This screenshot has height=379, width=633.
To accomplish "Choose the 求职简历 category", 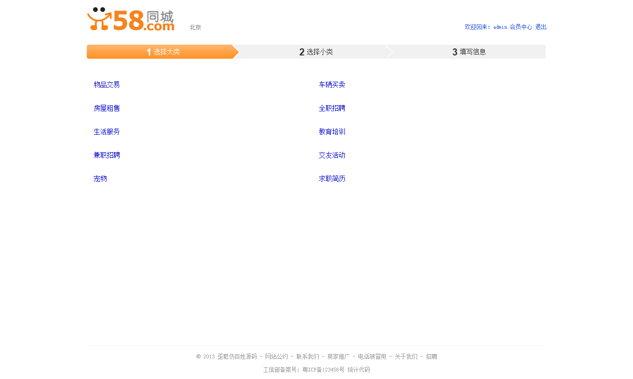I will [332, 178].
